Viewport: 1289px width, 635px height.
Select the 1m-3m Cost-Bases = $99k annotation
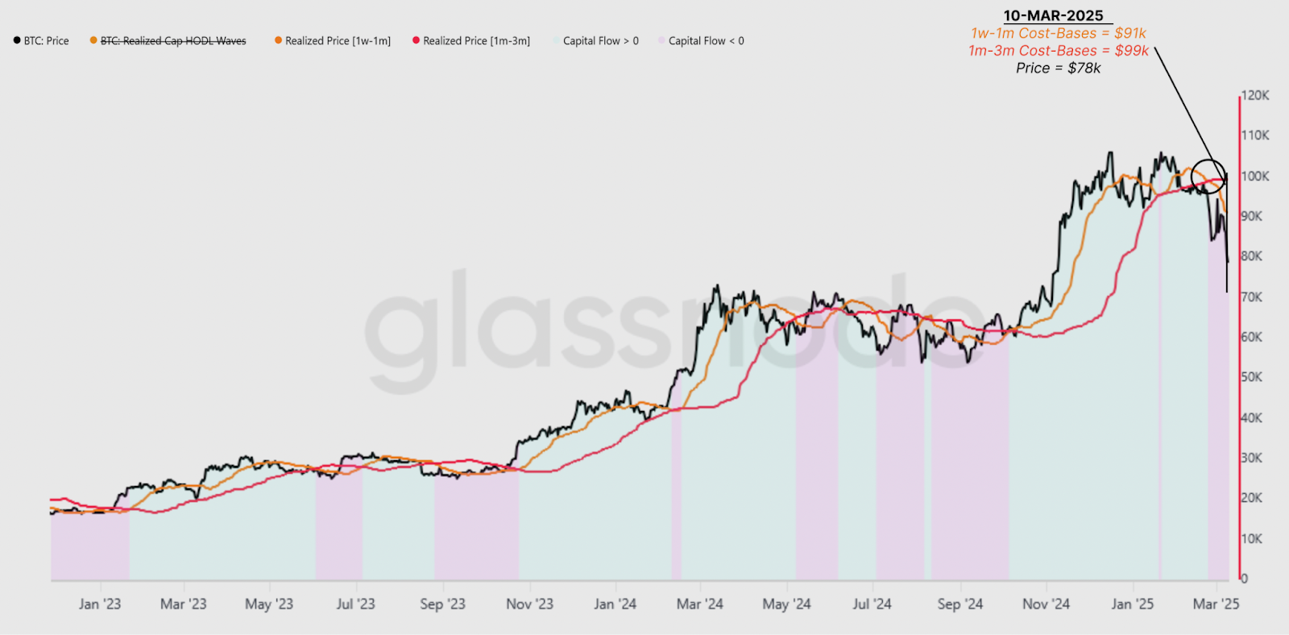coord(1058,51)
